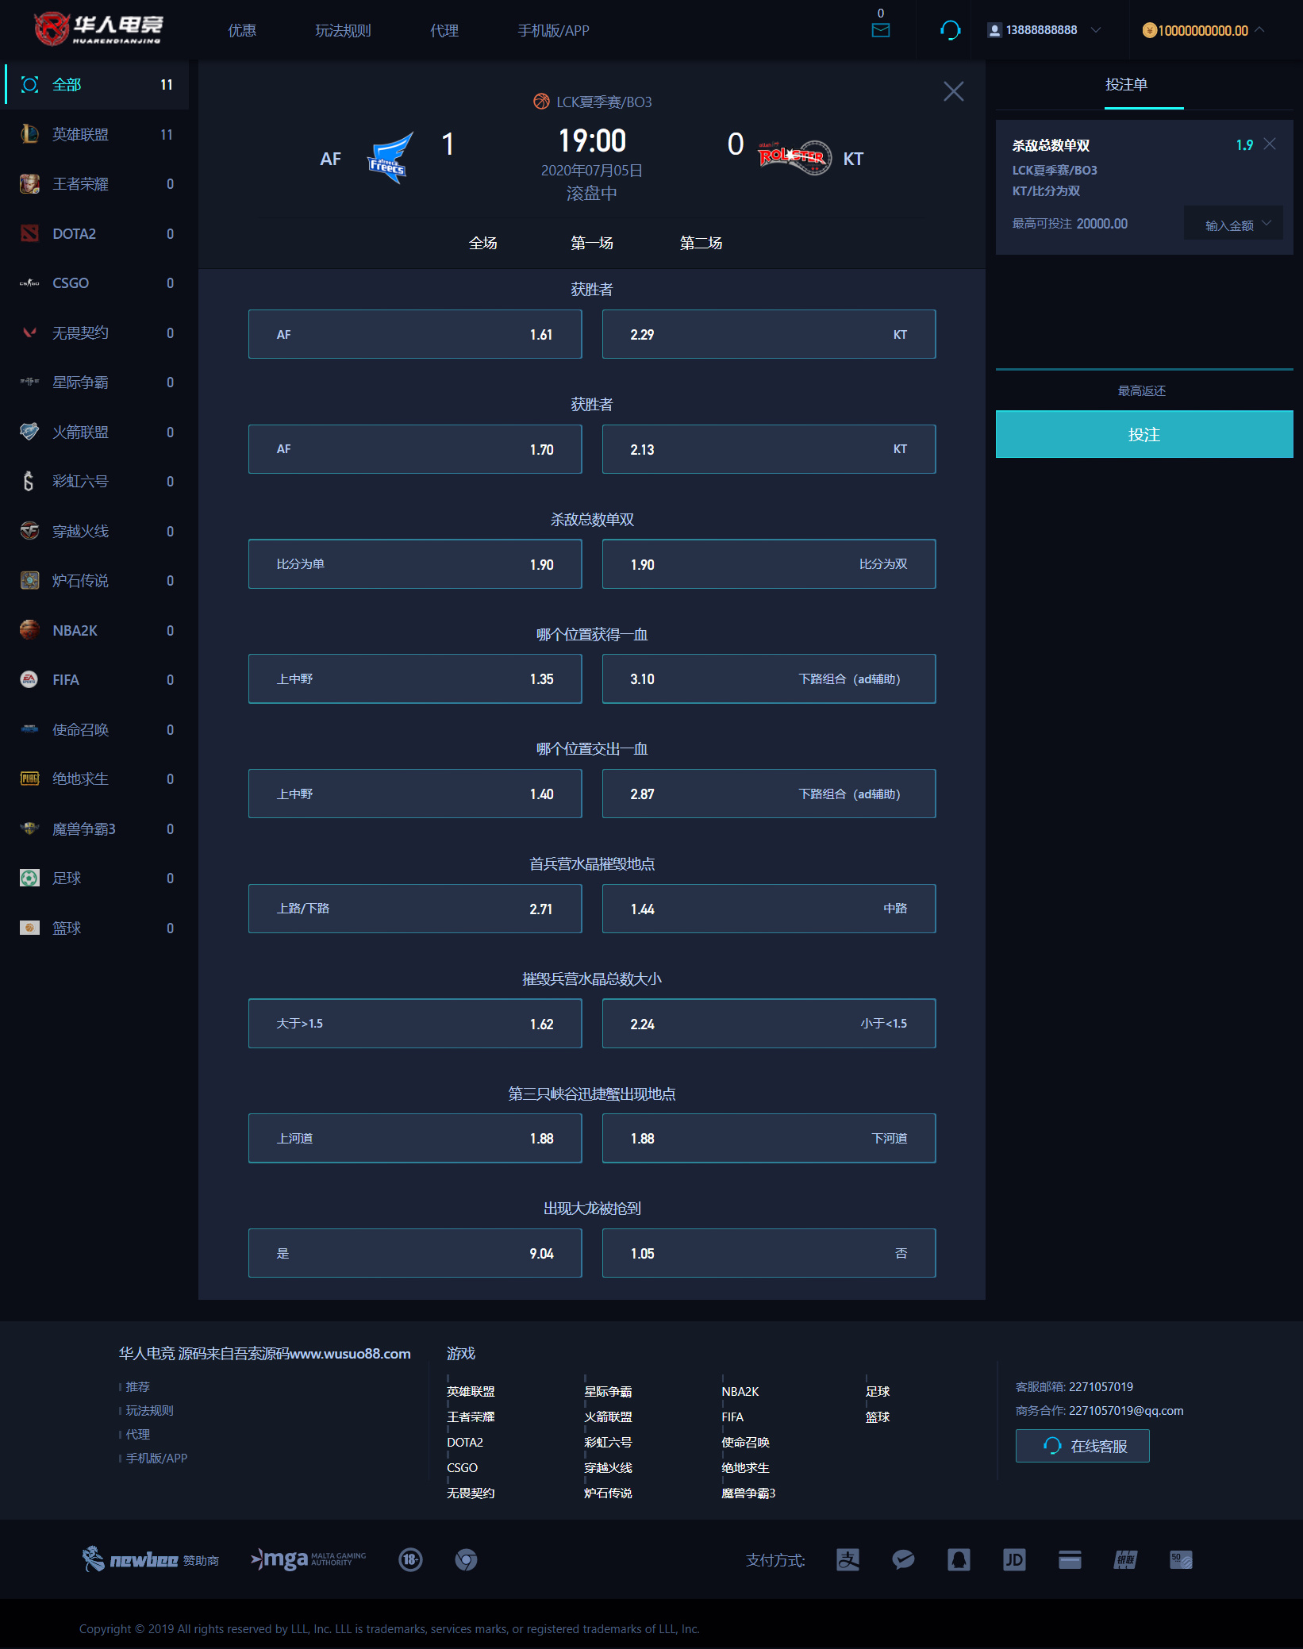Close the match detail panel
This screenshot has width=1303, height=1649.
coord(954,91)
